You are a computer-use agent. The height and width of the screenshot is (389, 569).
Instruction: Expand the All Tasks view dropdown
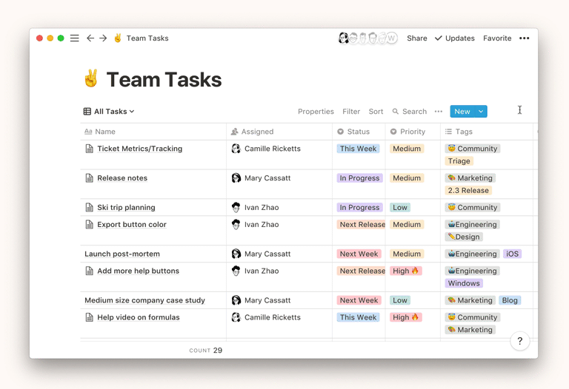[109, 112]
